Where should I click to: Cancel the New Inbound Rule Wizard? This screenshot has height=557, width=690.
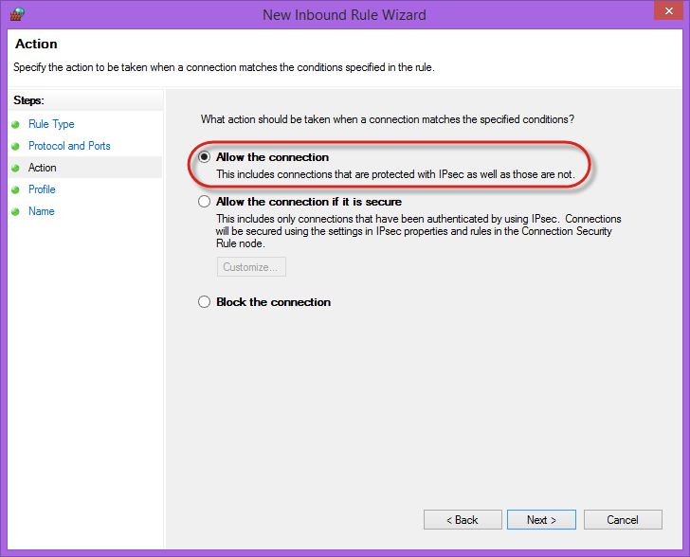click(x=623, y=519)
